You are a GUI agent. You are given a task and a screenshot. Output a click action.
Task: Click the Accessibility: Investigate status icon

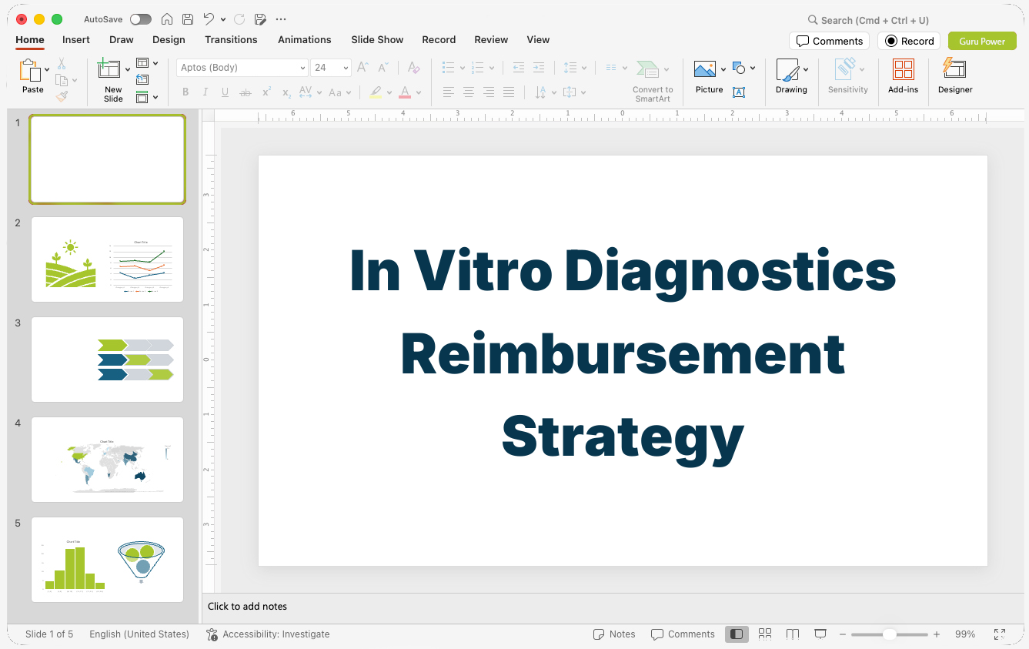212,634
